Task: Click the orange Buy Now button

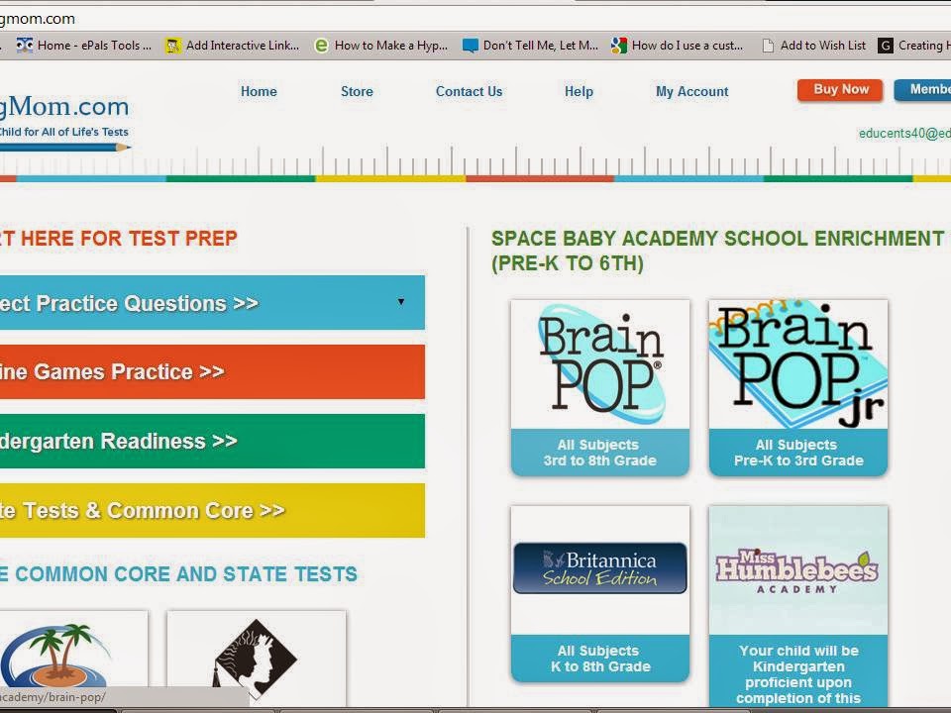Action: [x=841, y=90]
